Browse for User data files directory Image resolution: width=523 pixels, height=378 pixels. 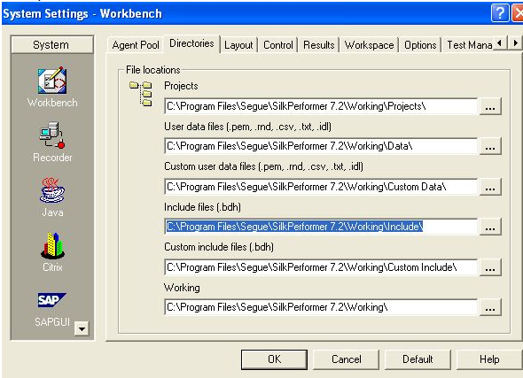[x=490, y=147]
